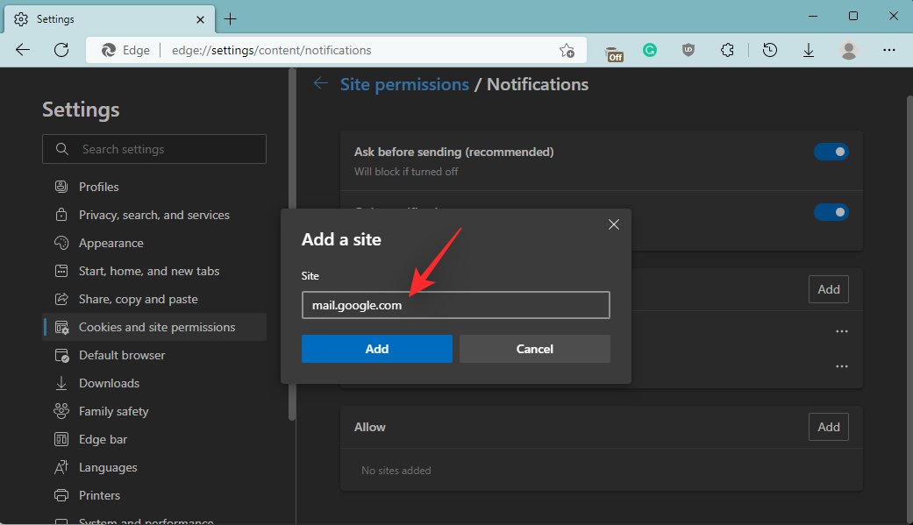
Task: Open the browser History icon
Action: [769, 51]
